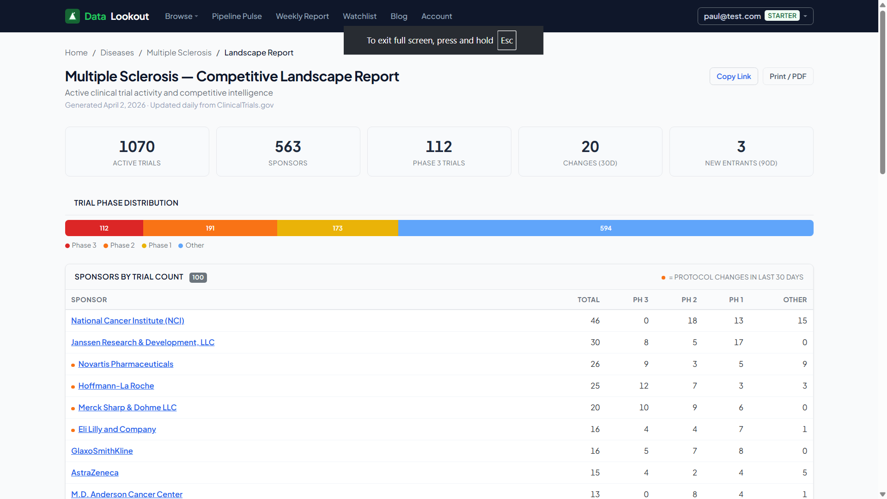887x499 pixels.
Task: Expand the sponsor count badge showing 100
Action: [x=198, y=277]
